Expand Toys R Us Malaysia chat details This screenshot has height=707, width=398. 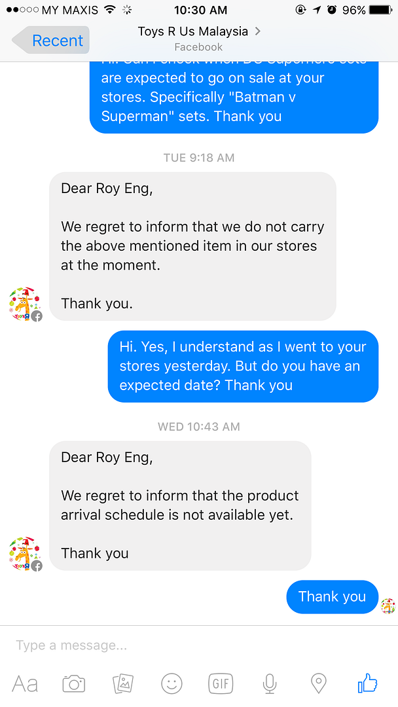pos(198,31)
